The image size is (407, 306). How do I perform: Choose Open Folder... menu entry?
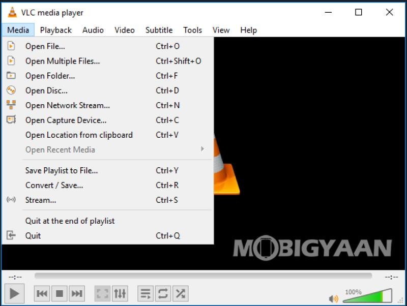tap(108, 76)
